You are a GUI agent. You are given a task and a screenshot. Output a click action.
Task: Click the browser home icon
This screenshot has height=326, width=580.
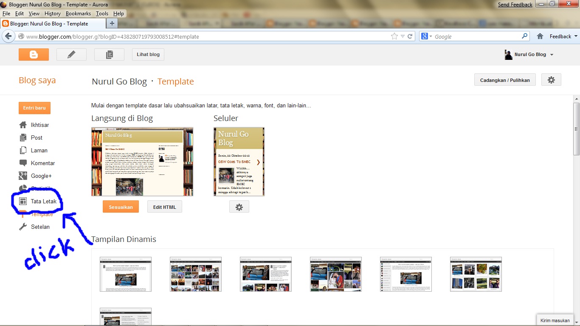point(540,37)
